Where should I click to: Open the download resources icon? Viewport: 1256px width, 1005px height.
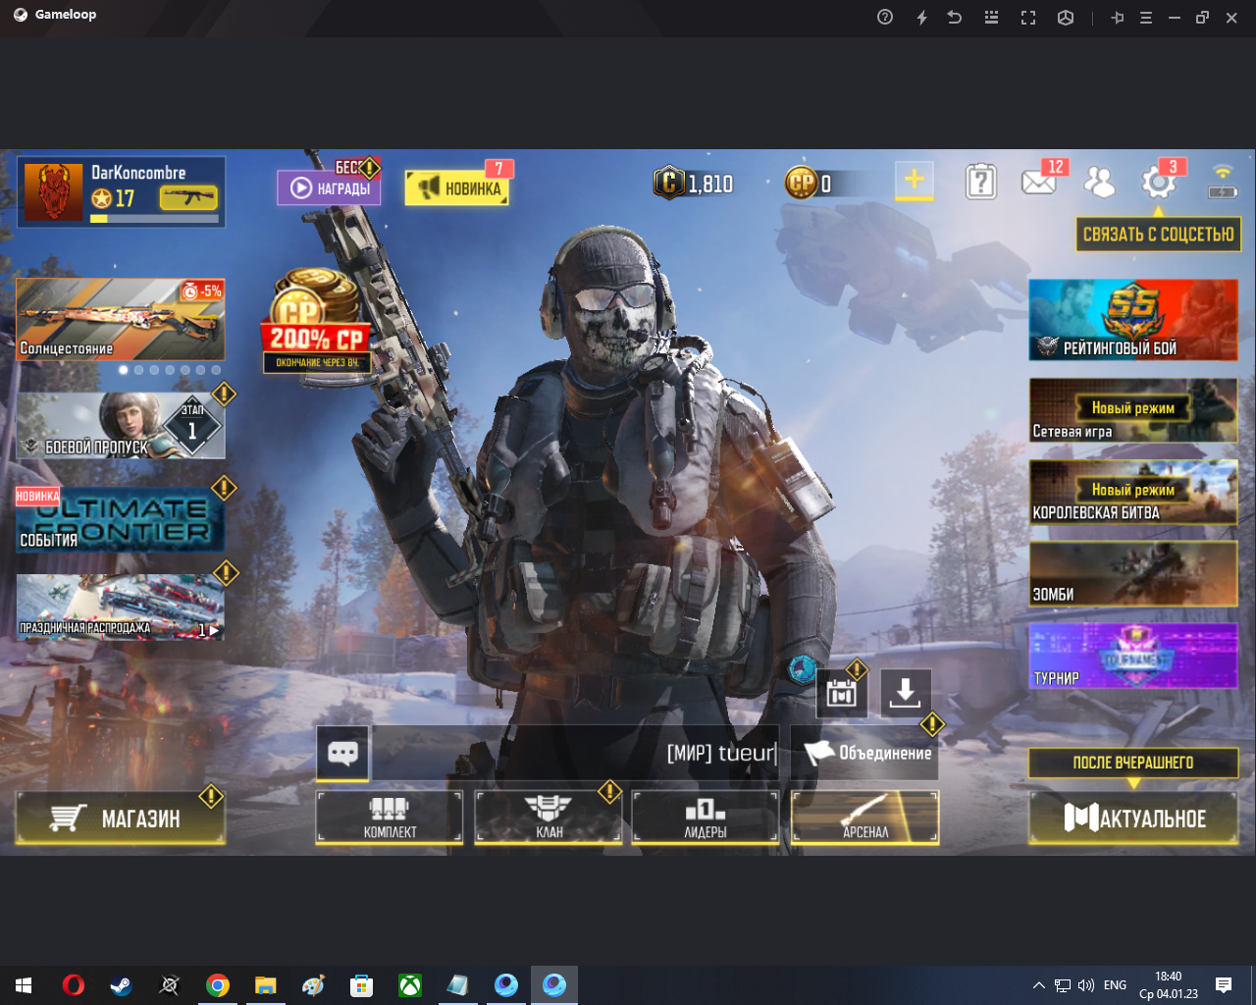(905, 693)
